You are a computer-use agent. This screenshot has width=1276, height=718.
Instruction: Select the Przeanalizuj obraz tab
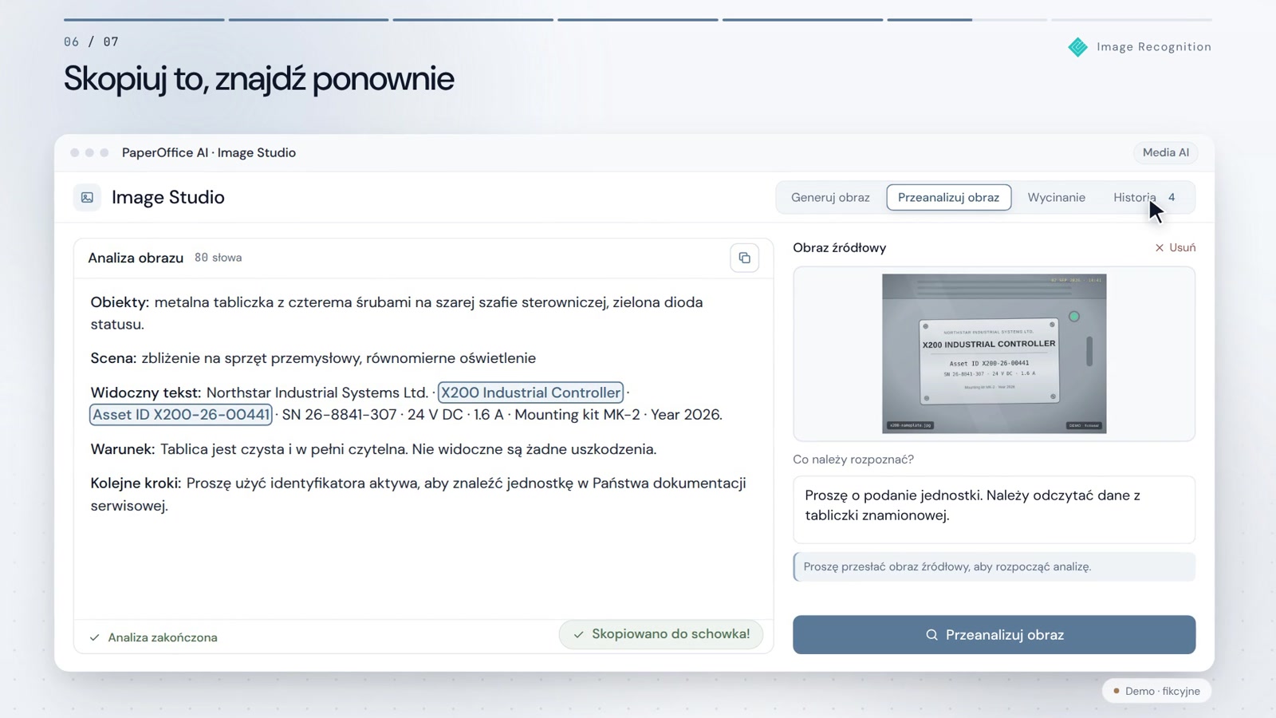(948, 197)
